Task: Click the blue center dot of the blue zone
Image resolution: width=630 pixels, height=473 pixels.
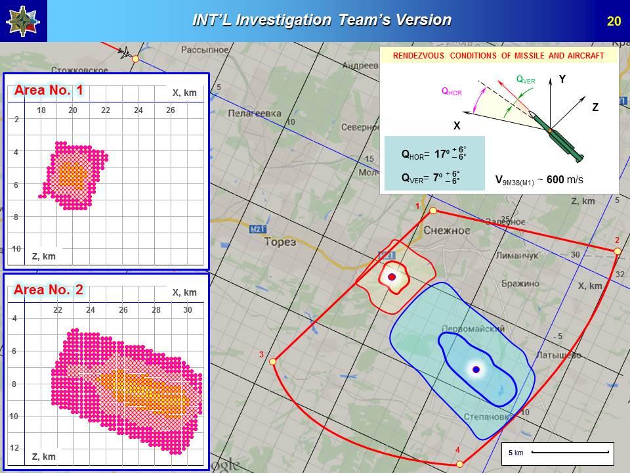Action: point(476,369)
